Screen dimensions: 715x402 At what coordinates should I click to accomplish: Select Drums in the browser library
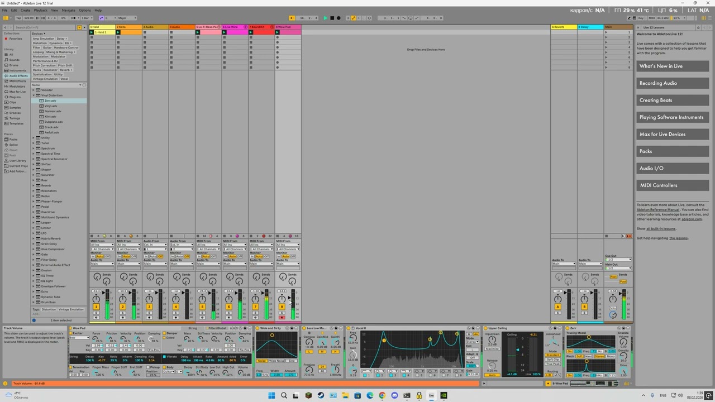point(14,65)
